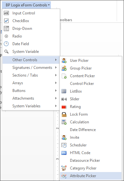The image size is (124, 181).
Task: Select Group Picker from the submenu
Action: click(91, 68)
